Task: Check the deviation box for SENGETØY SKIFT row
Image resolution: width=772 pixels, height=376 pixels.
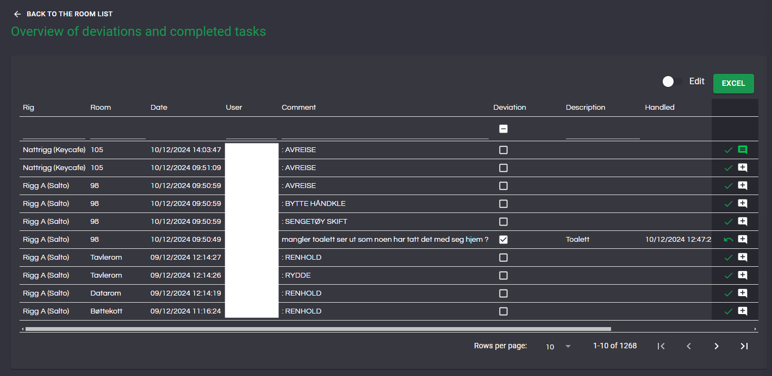Action: coord(503,222)
